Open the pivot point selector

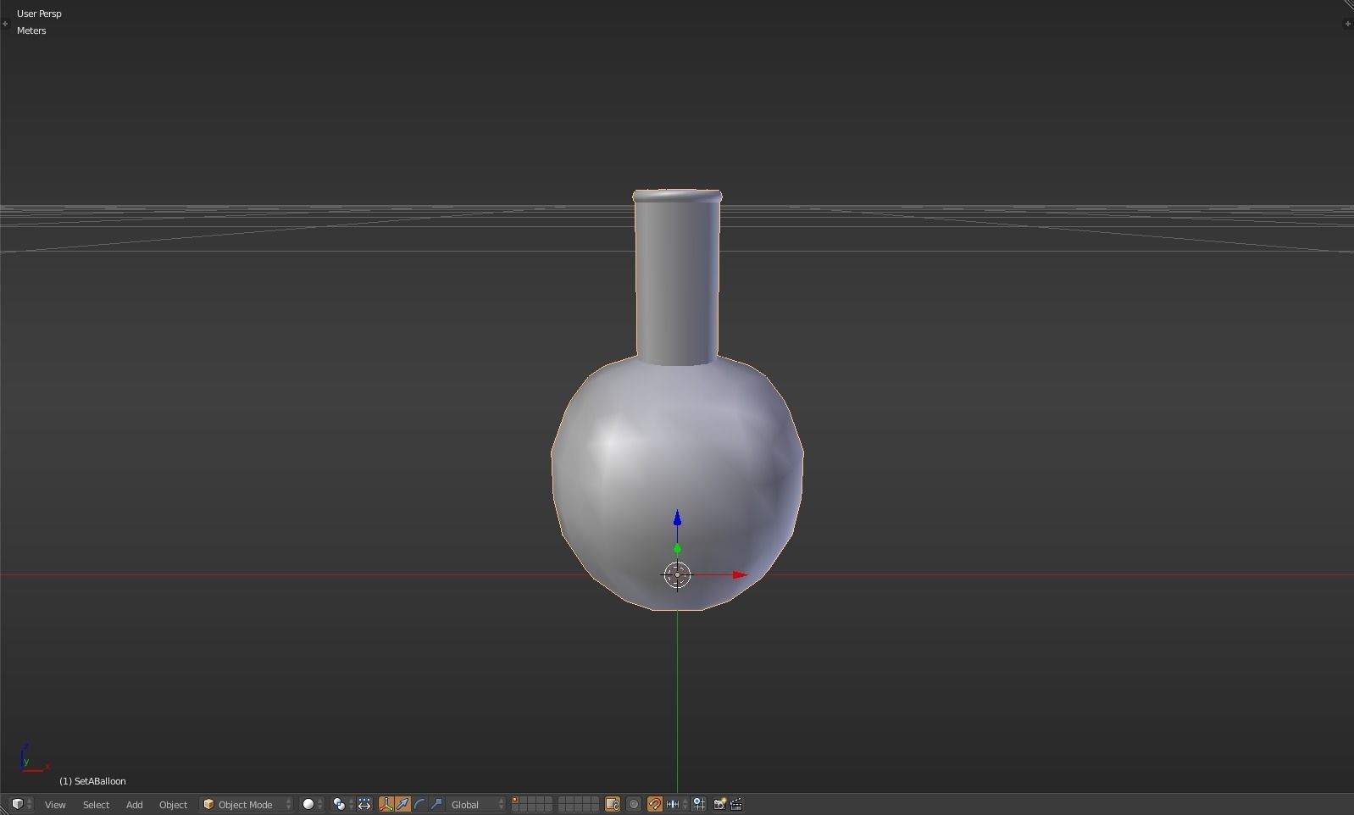click(x=343, y=804)
